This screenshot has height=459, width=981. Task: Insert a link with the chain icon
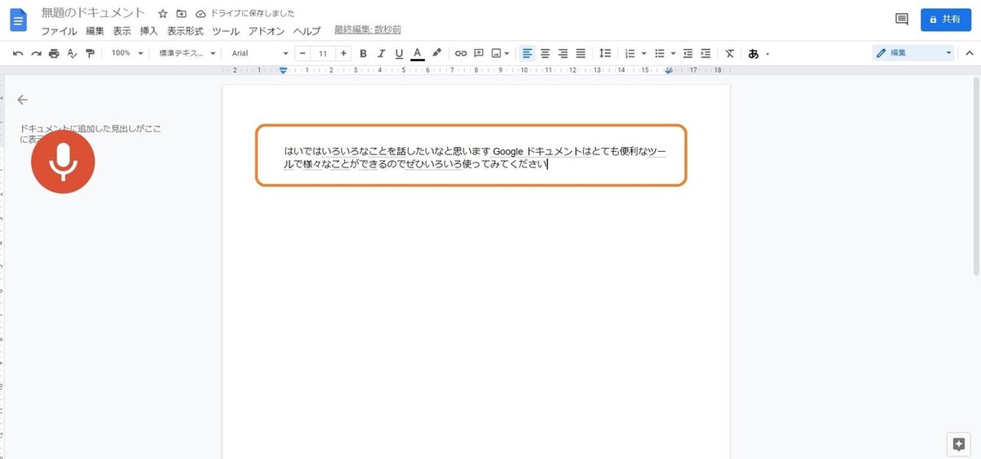[461, 53]
